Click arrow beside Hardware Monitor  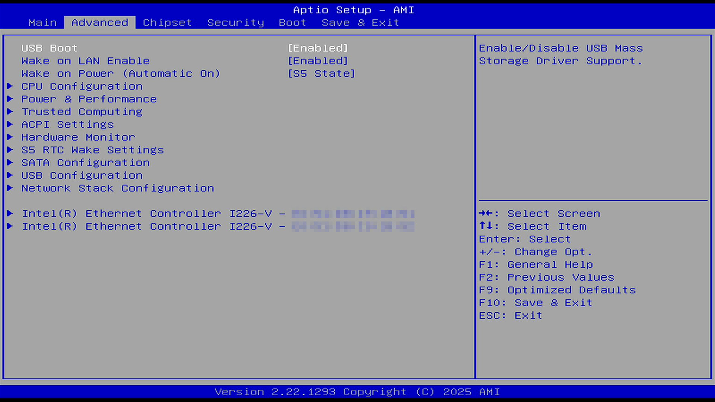click(10, 137)
